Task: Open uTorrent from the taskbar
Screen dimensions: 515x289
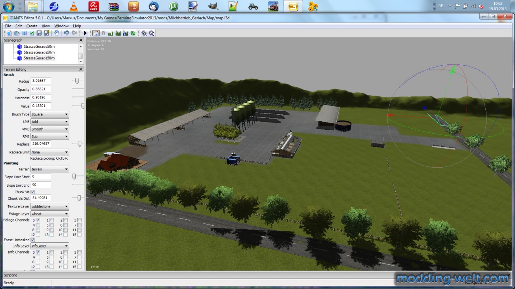Action: (x=174, y=6)
